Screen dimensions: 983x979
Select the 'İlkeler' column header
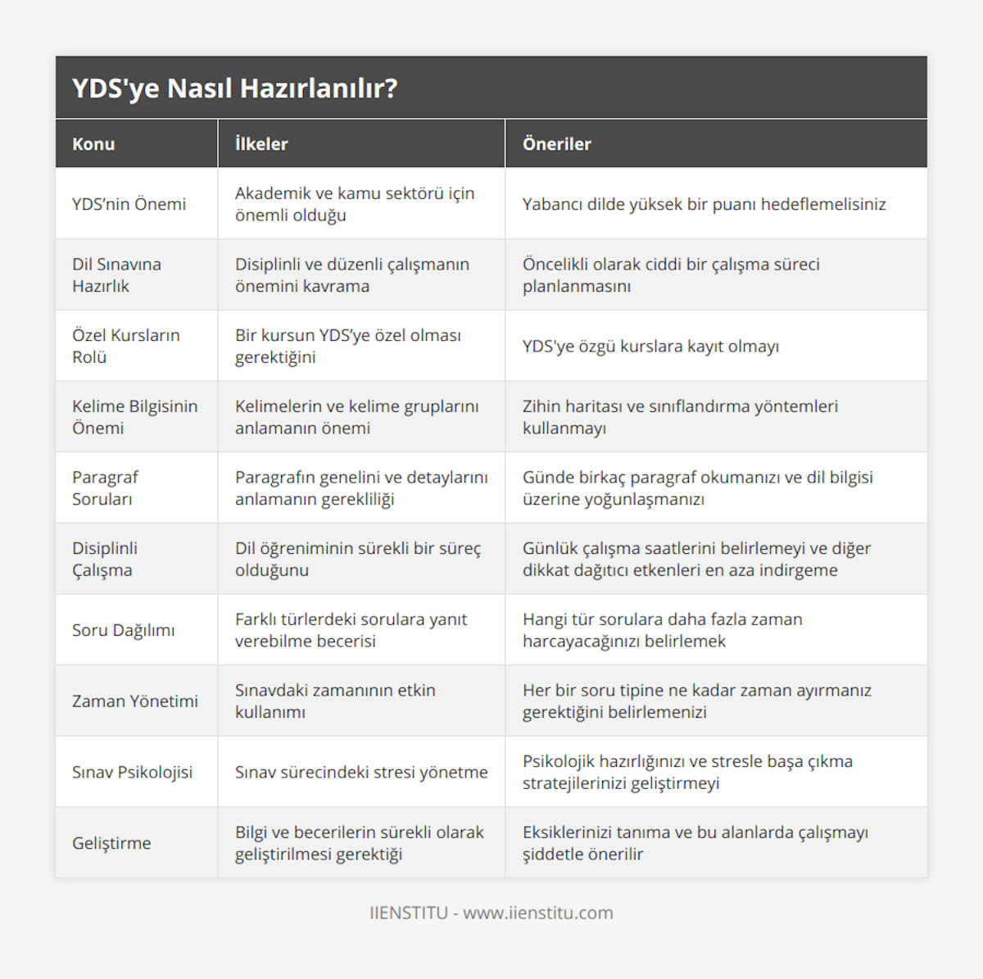pos(261,144)
